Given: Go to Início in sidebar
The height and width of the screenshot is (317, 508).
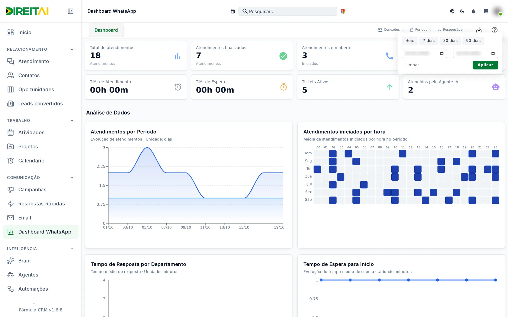Looking at the screenshot, I should (41, 32).
